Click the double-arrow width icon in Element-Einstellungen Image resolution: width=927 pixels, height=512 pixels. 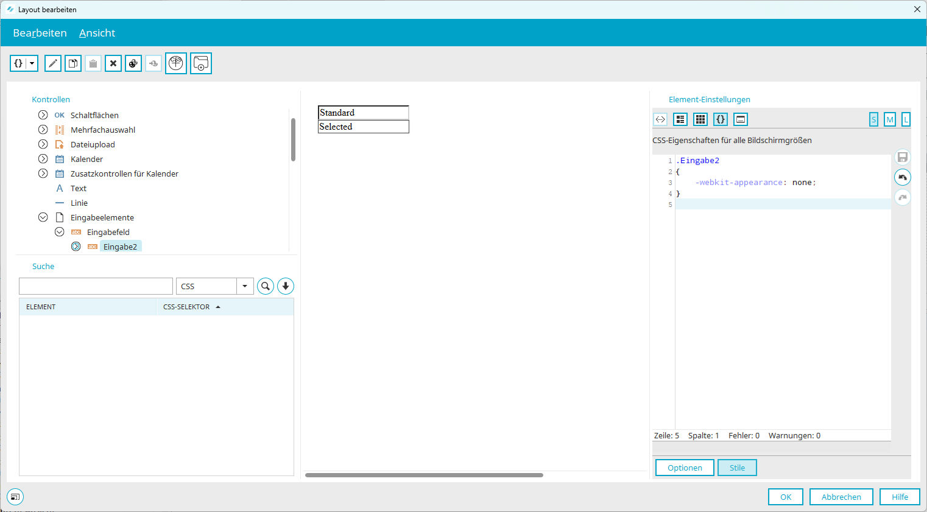pyautogui.click(x=660, y=119)
